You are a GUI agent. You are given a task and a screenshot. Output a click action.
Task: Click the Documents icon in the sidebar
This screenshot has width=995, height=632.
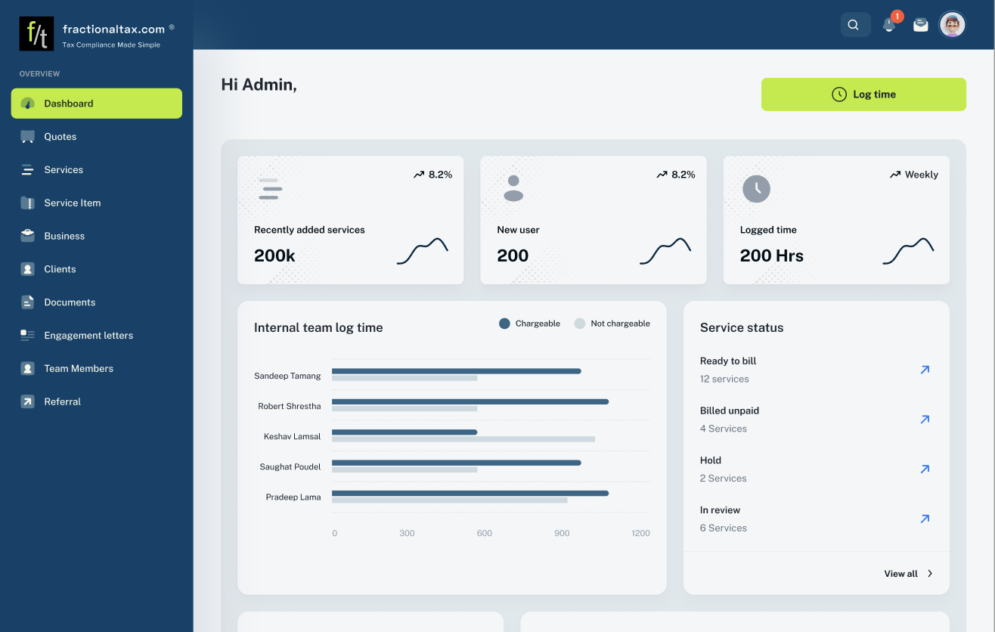click(x=29, y=302)
